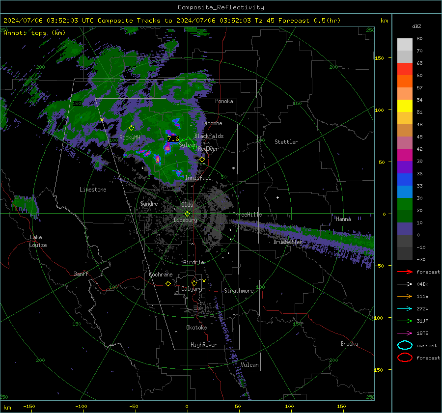
Task: Click the yellow diamond marker above RockyMH
Action: 131,128
